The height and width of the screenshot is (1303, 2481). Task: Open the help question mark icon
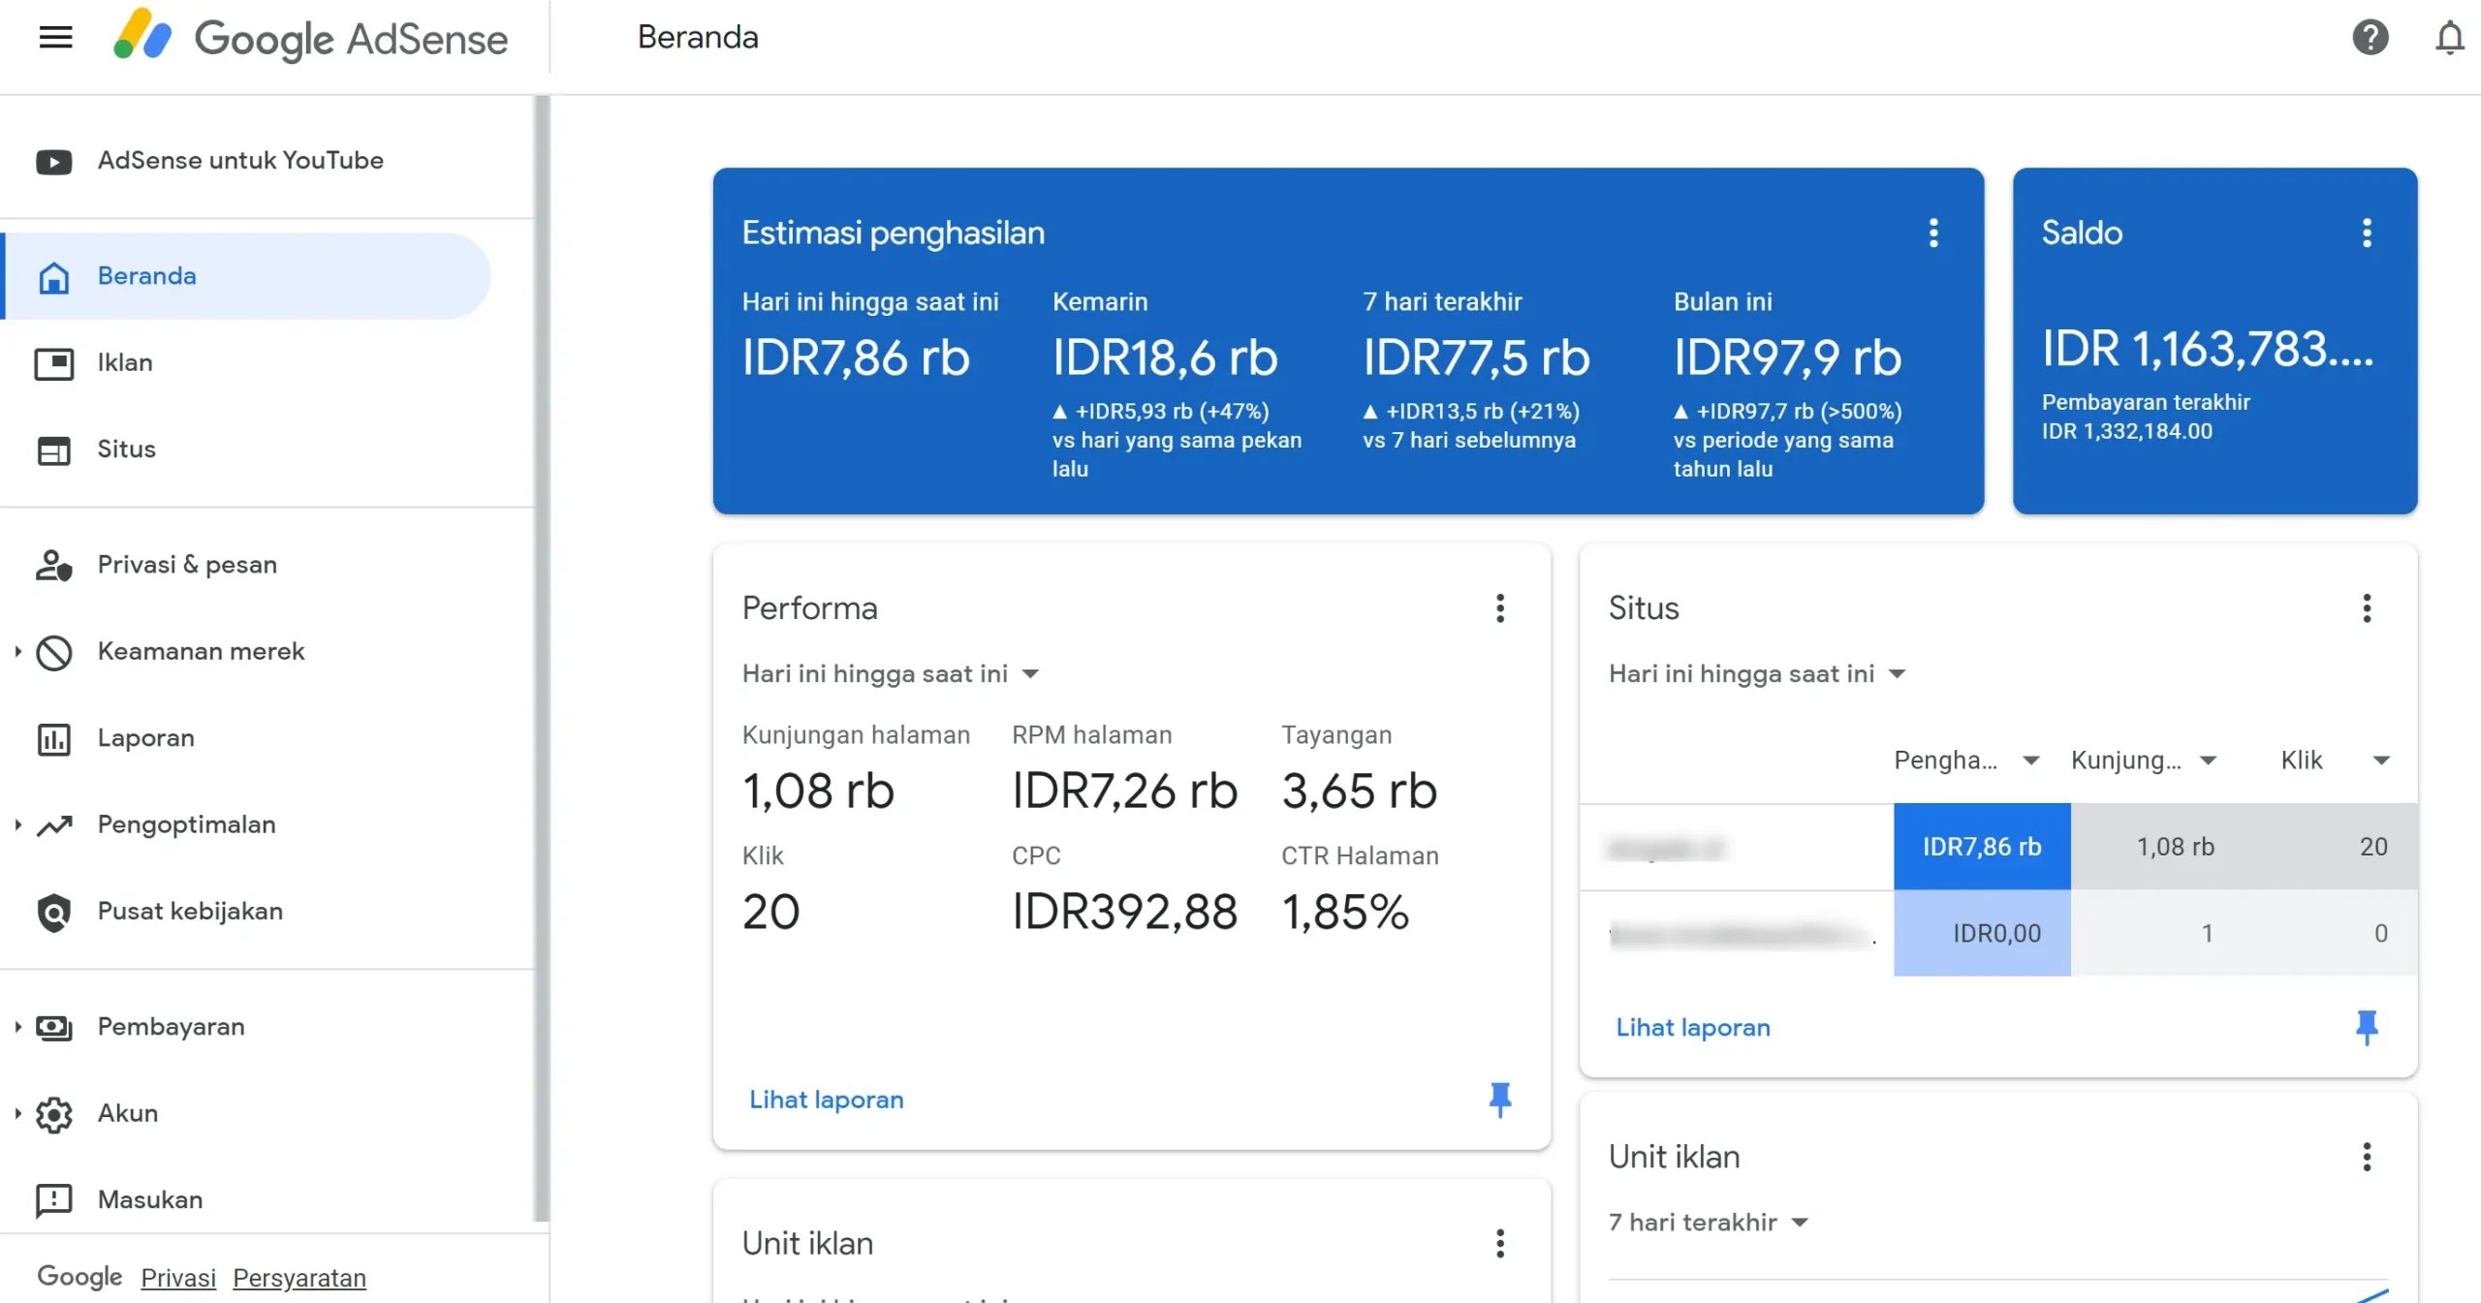click(x=2371, y=37)
